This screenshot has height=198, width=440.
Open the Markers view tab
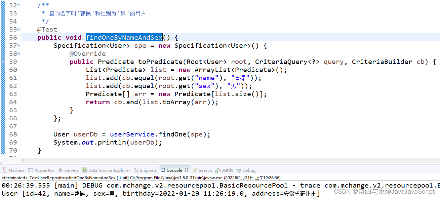click(13, 170)
